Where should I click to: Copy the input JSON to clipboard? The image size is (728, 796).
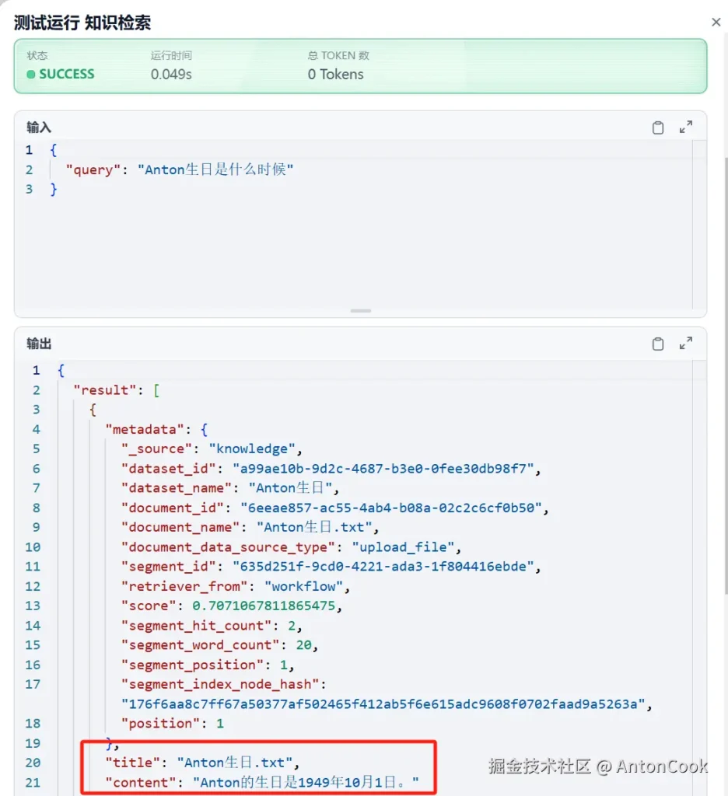point(658,128)
